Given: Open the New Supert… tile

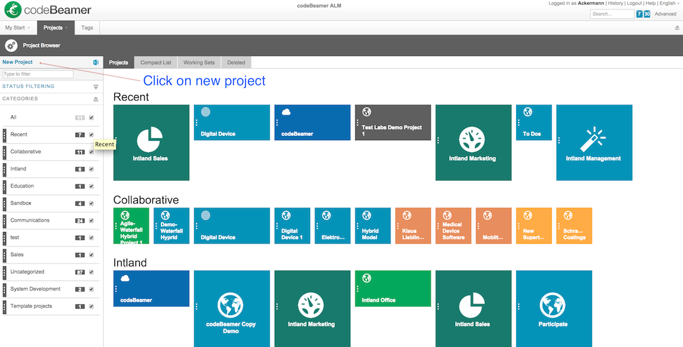Looking at the screenshot, I should click(534, 226).
